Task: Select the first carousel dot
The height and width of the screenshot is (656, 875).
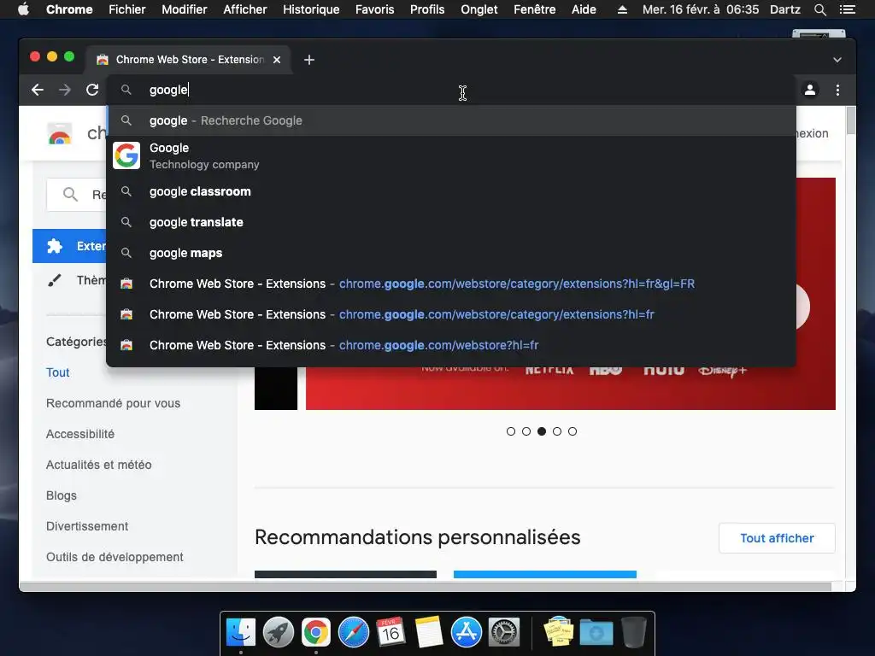Action: point(511,431)
